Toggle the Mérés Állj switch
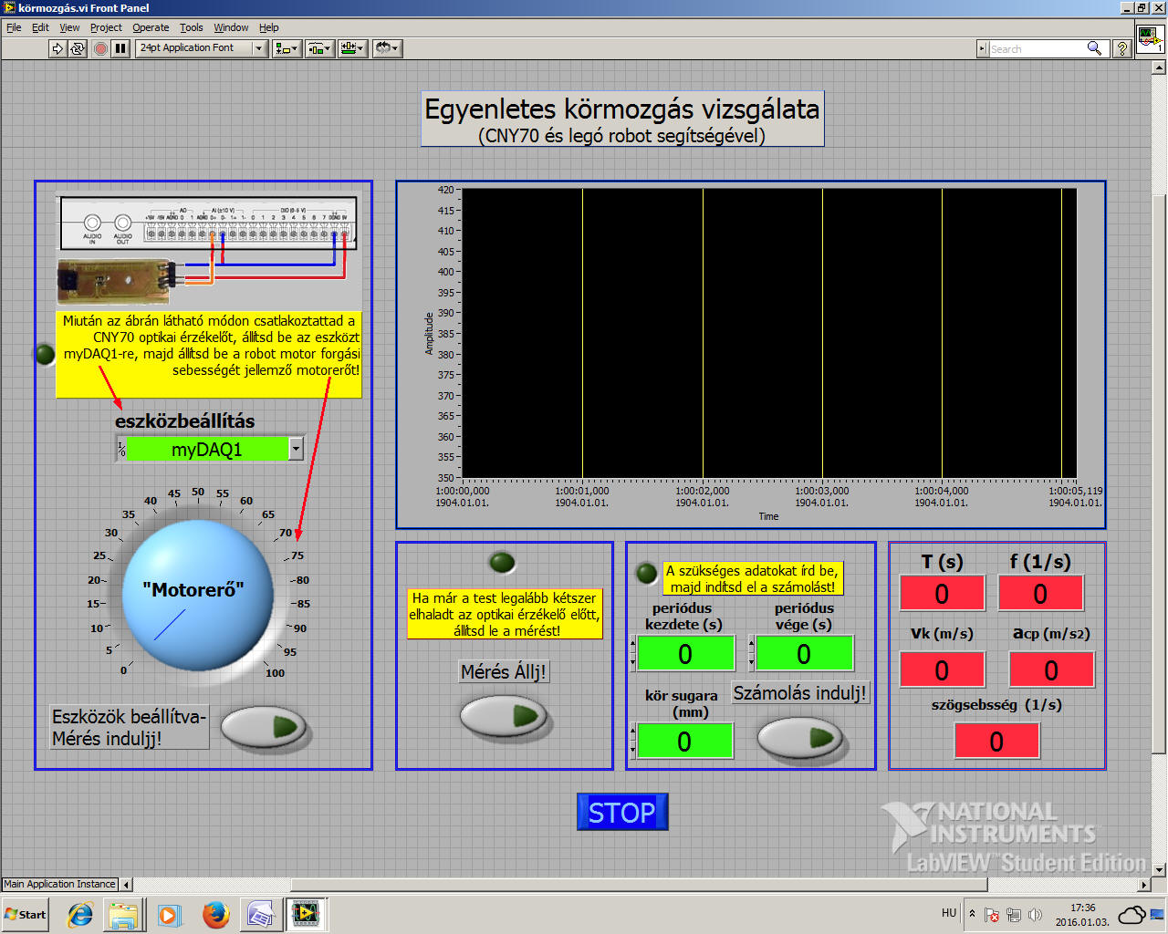This screenshot has height=934, width=1168. (503, 716)
